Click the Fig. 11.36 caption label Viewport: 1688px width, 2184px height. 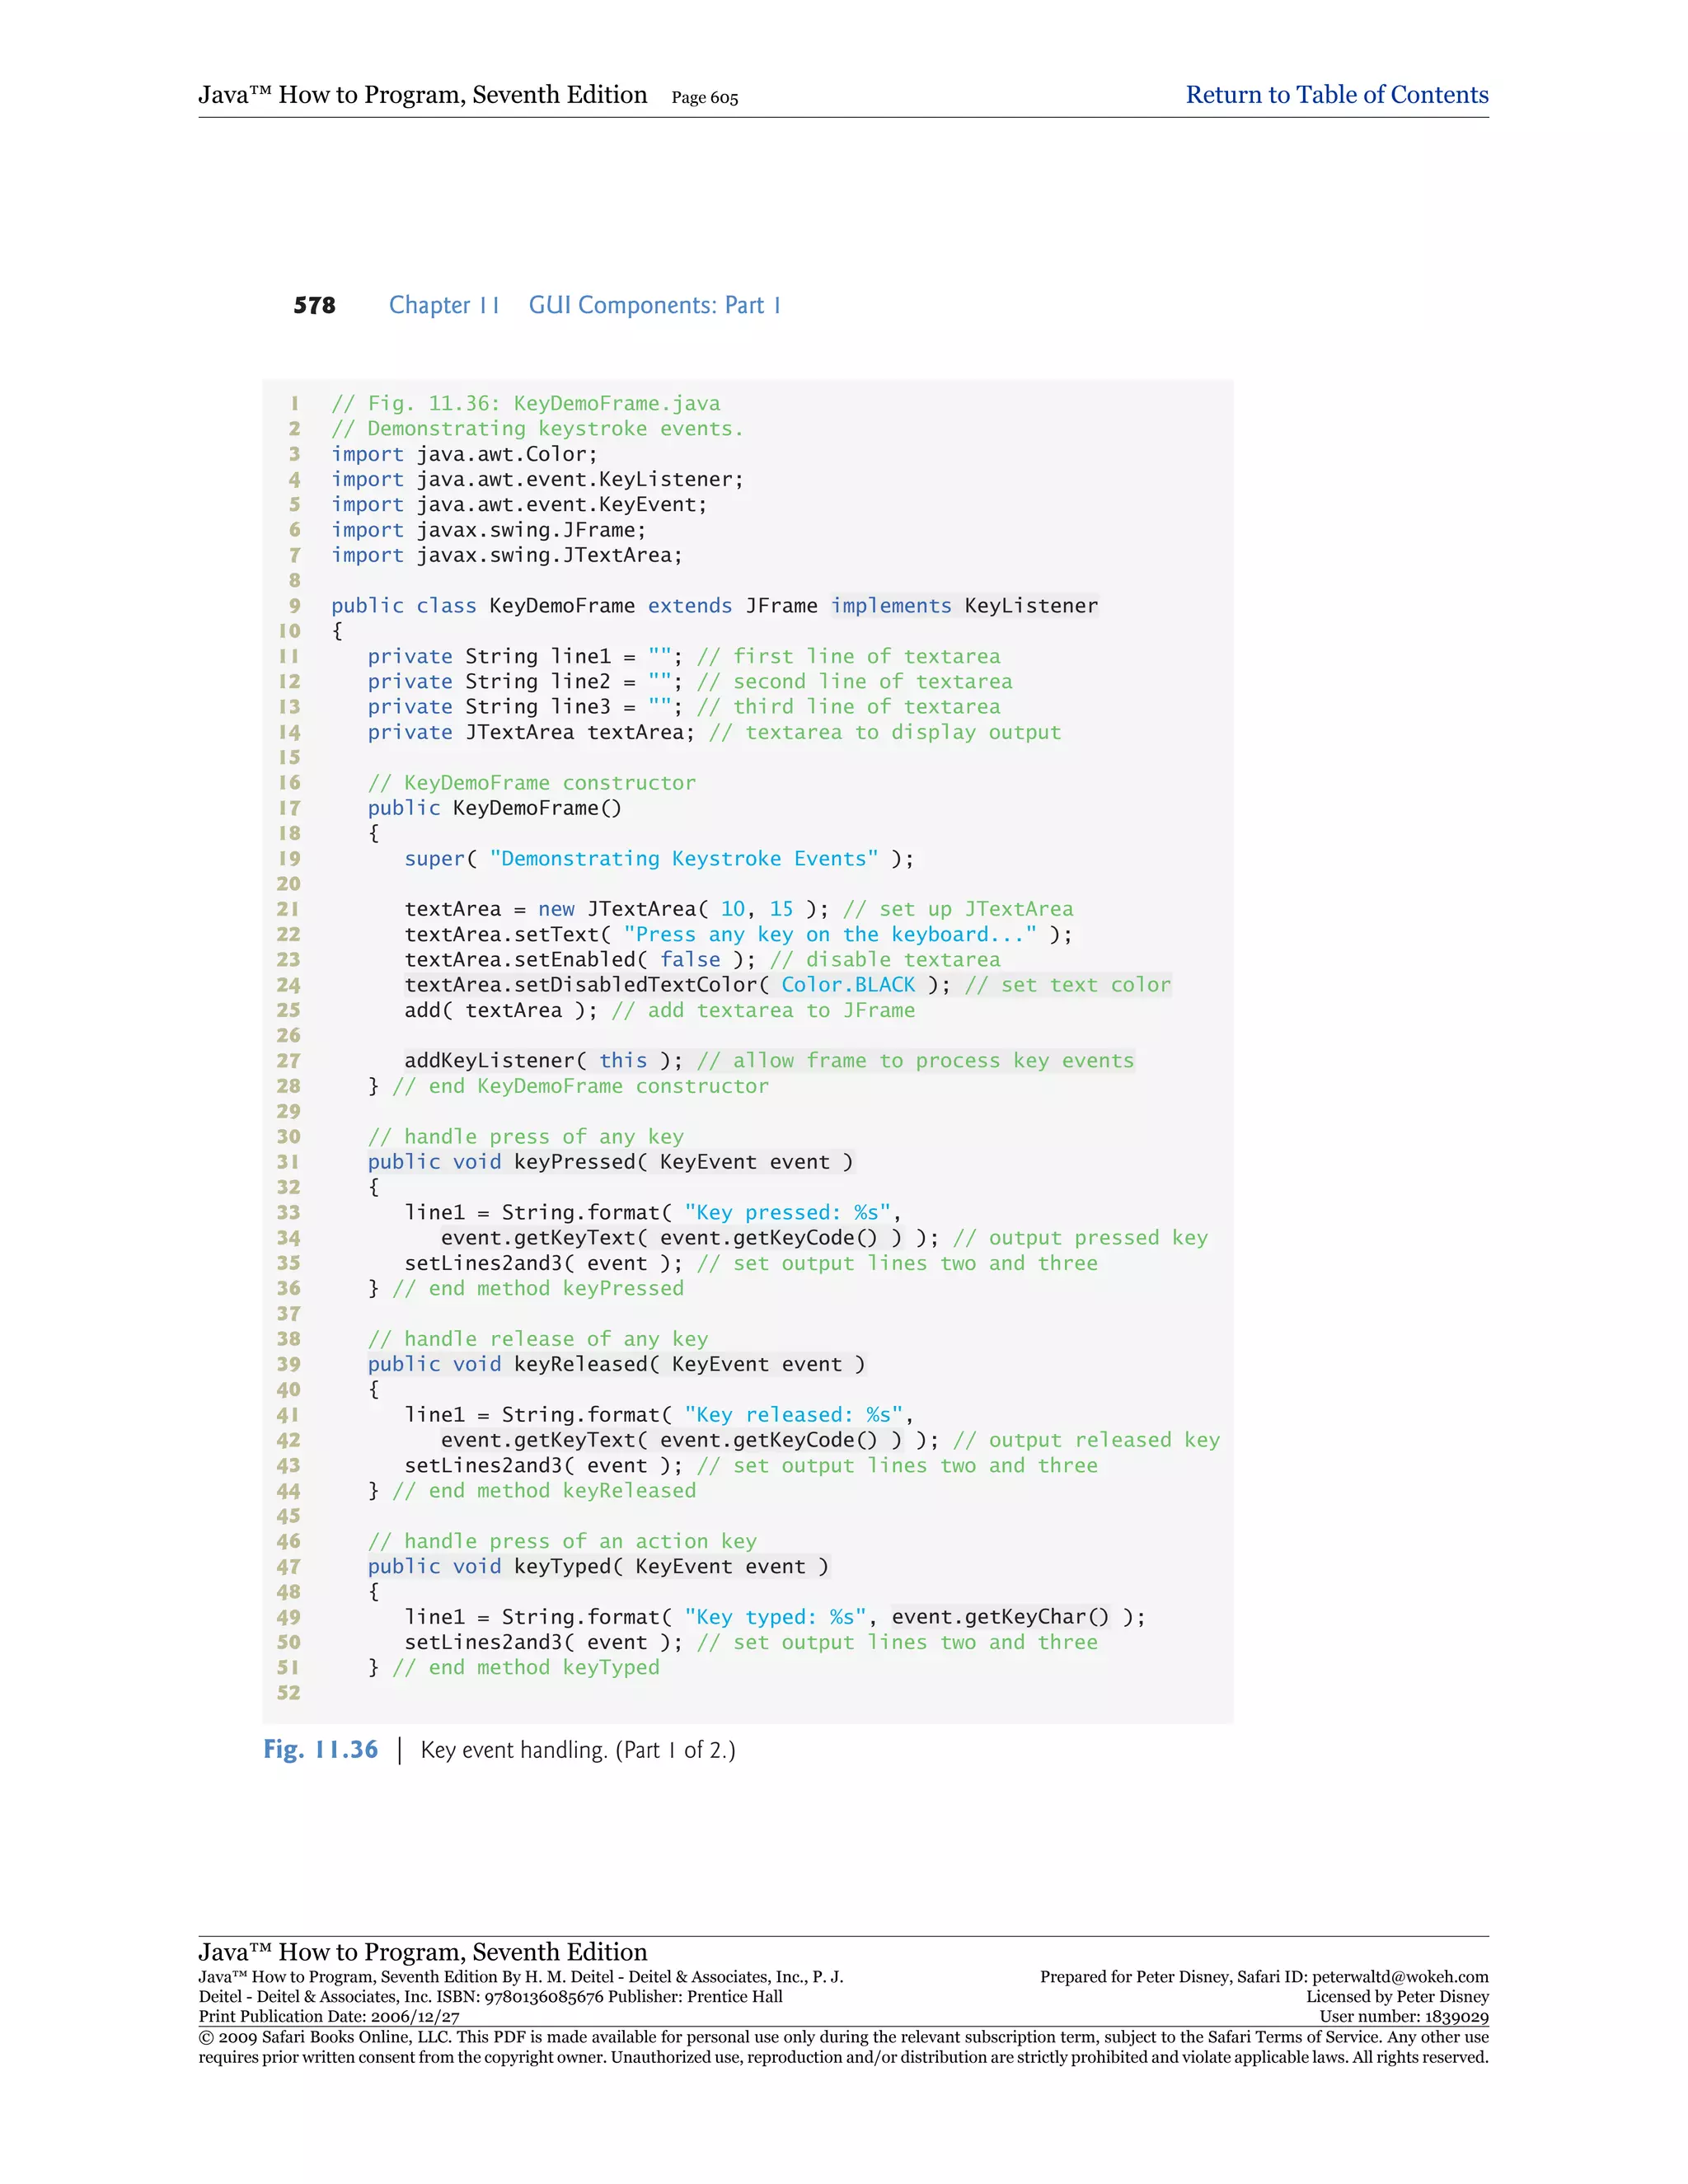coord(320,1749)
